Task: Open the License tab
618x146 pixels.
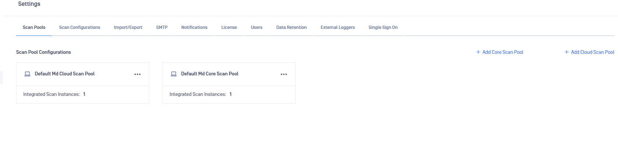Action: click(229, 27)
